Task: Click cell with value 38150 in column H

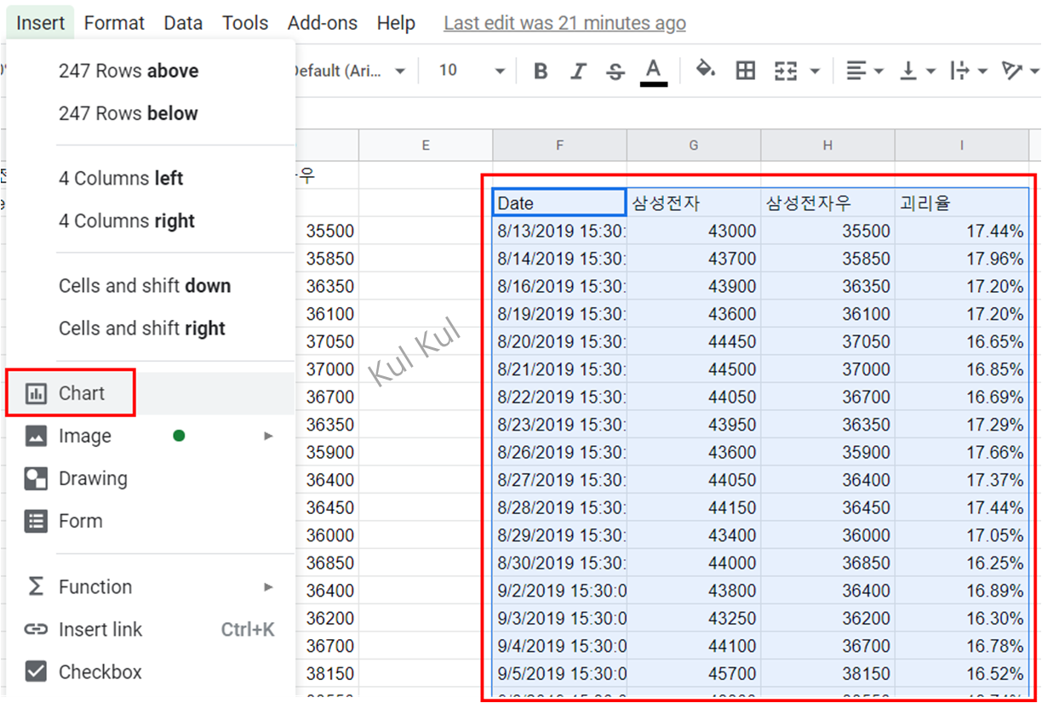Action: coord(827,673)
